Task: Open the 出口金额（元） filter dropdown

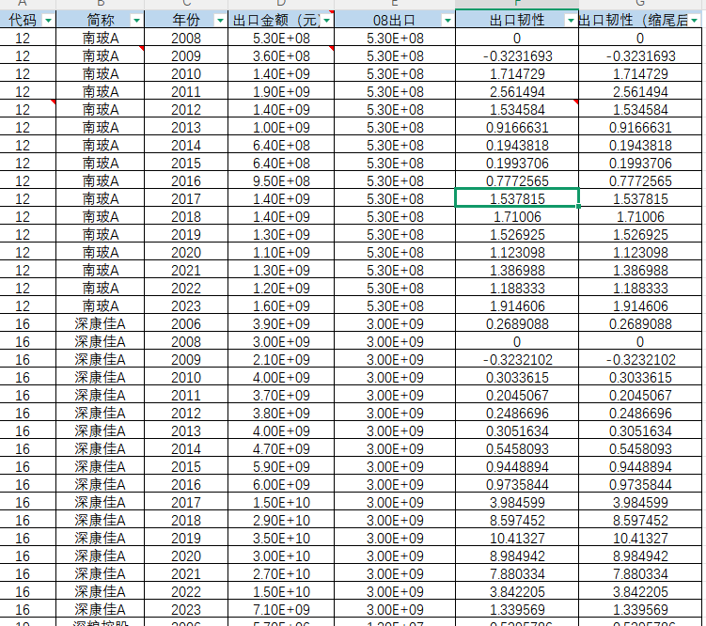Action: [x=327, y=21]
